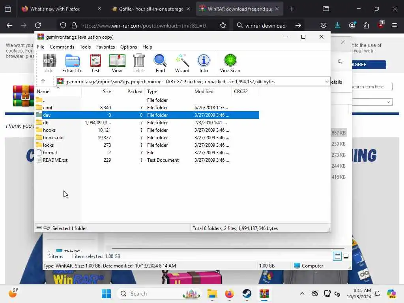Click the Add toolbar icon
The height and width of the screenshot is (303, 404).
click(49, 64)
